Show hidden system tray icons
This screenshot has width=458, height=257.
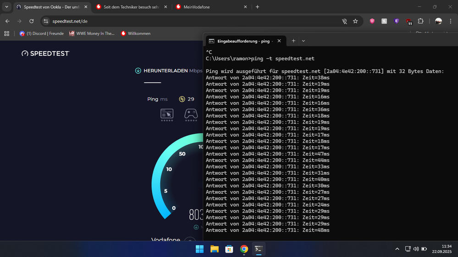(397, 249)
